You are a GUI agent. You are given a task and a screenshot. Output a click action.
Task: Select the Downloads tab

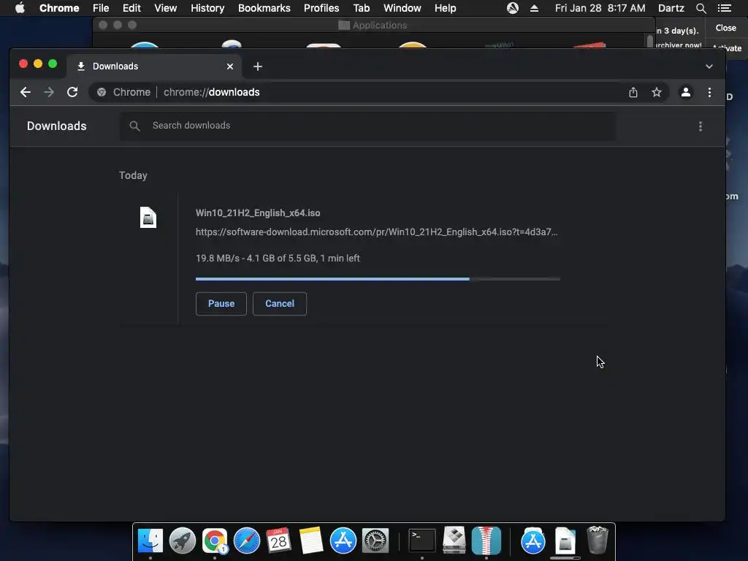154,66
